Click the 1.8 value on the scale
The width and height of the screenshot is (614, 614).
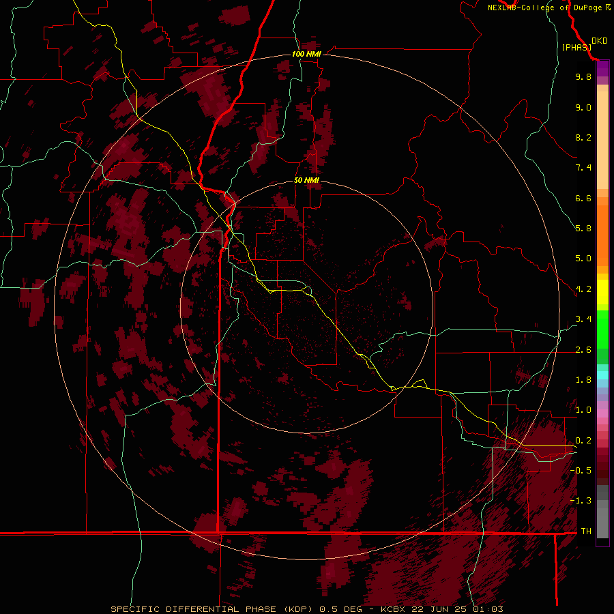coord(583,380)
